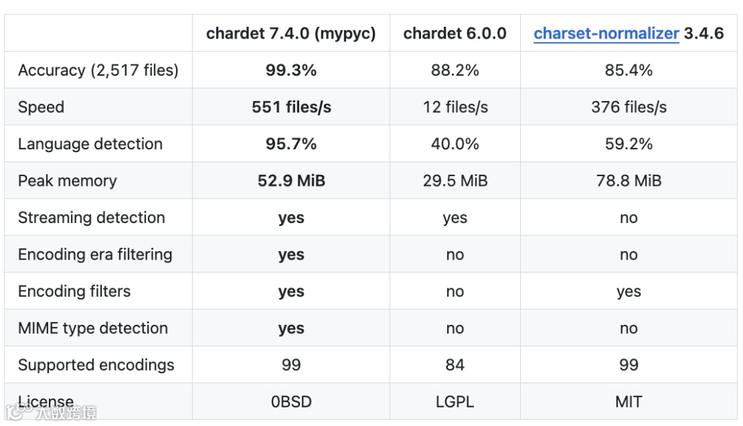
Task: Click the LGPL license cell
Action: coord(455,402)
